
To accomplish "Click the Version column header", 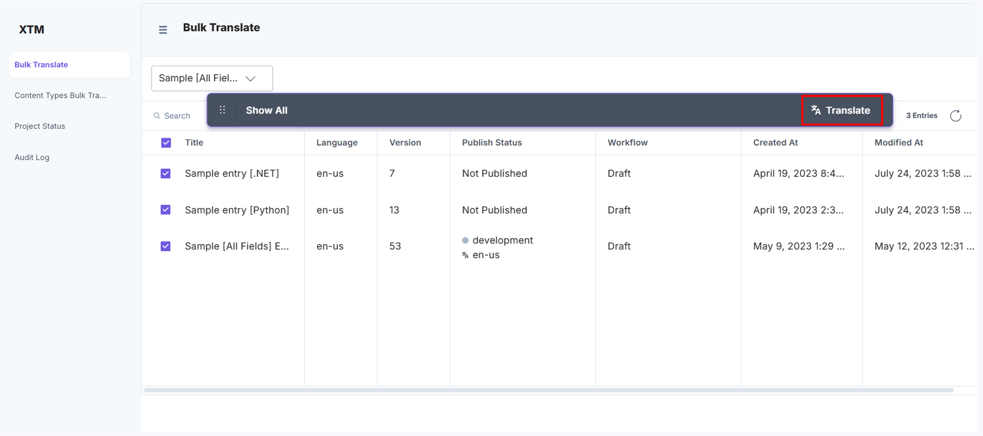I will (405, 143).
